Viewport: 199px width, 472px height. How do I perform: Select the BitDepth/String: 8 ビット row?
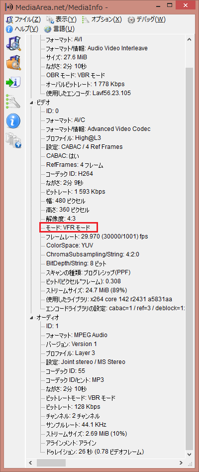pos(76,263)
